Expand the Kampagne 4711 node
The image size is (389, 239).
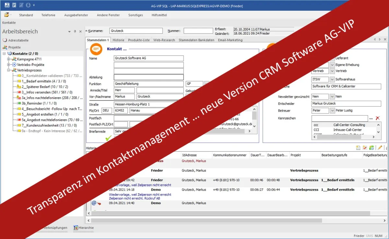[x=9, y=59]
